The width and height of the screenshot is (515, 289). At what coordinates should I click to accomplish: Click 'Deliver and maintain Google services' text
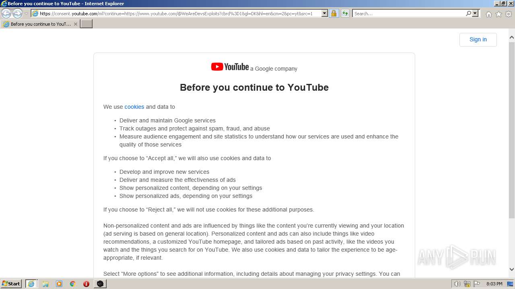167,120
